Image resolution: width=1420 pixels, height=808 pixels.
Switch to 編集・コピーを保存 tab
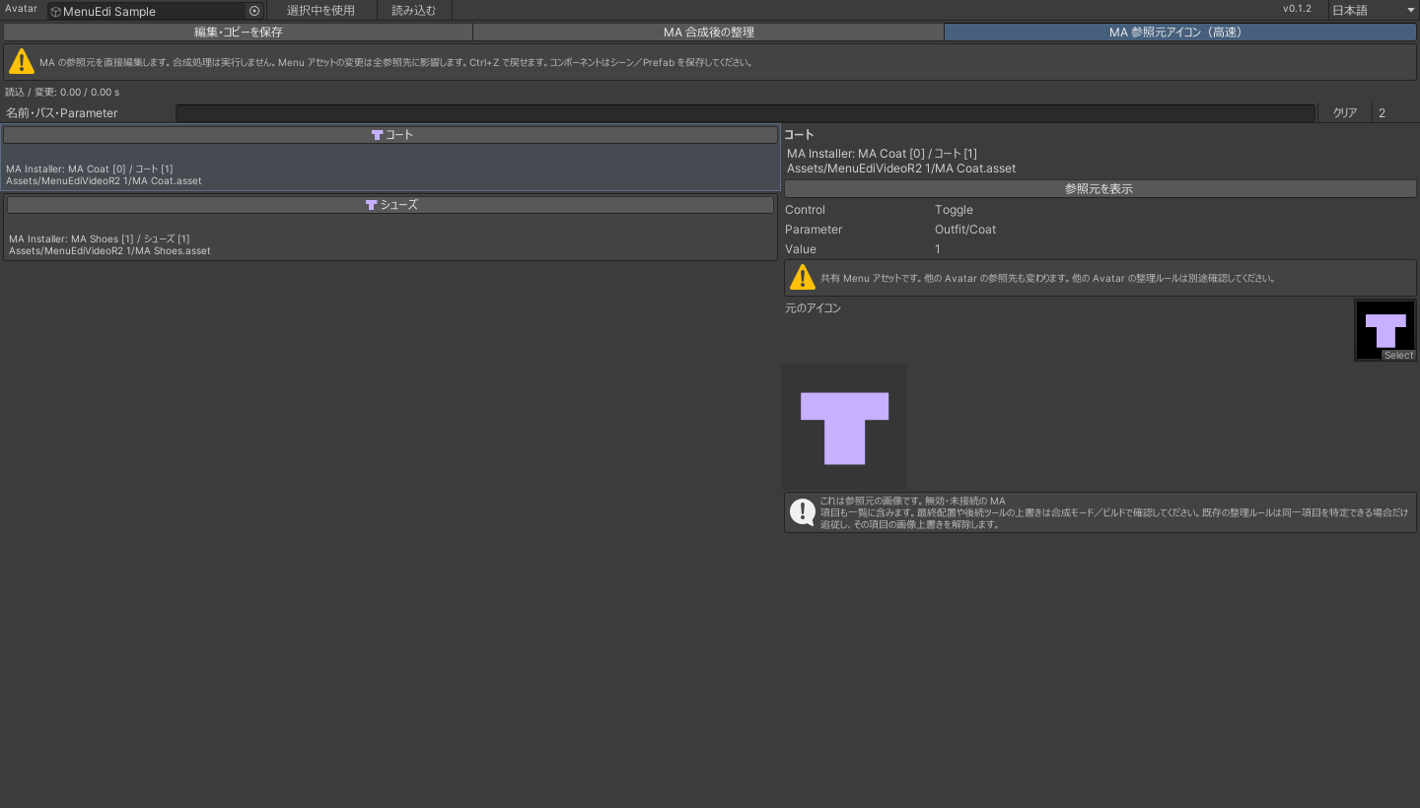pos(238,33)
